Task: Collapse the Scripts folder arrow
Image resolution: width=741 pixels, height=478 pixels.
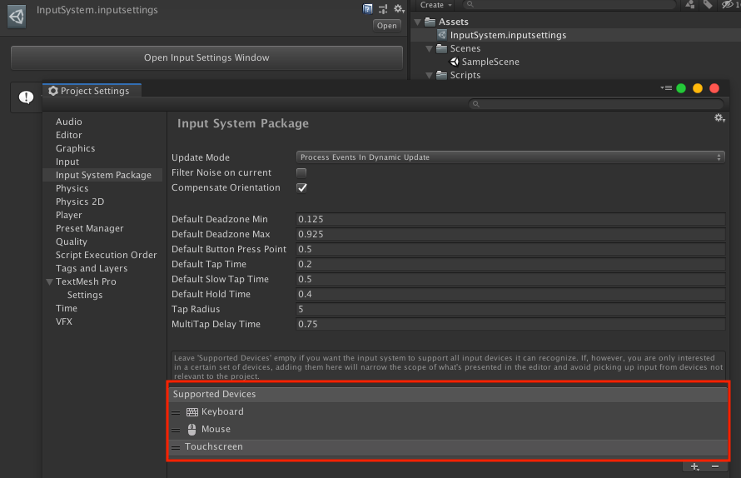Action: [x=429, y=75]
